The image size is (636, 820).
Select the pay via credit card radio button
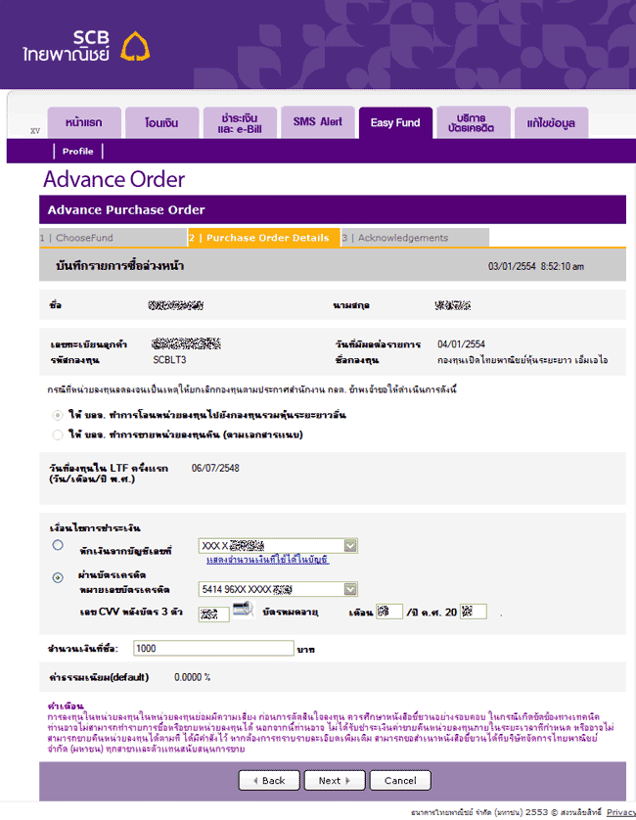click(58, 577)
